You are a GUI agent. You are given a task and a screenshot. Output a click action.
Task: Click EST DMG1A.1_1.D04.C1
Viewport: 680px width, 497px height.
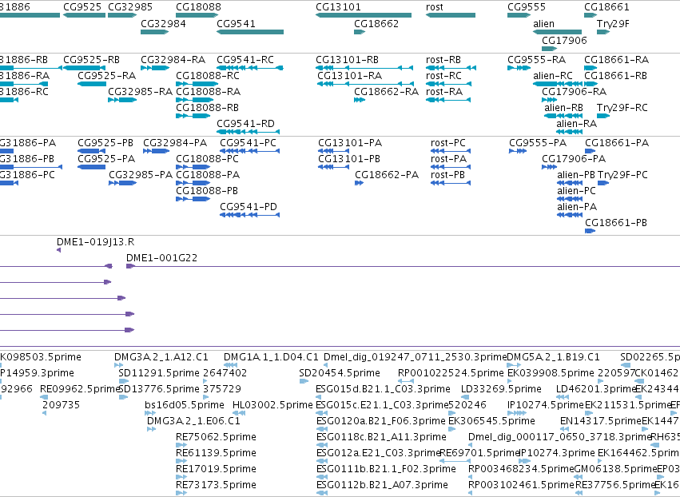click(231, 365)
